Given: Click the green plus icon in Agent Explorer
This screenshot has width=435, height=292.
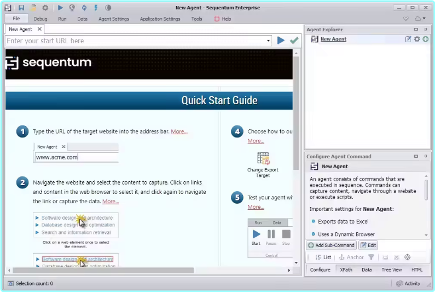Looking at the screenshot, I should (426, 39).
